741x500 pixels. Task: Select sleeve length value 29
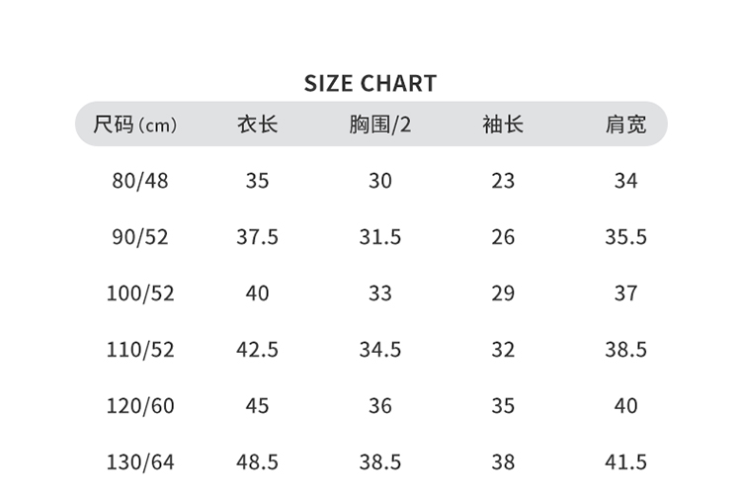coord(502,293)
